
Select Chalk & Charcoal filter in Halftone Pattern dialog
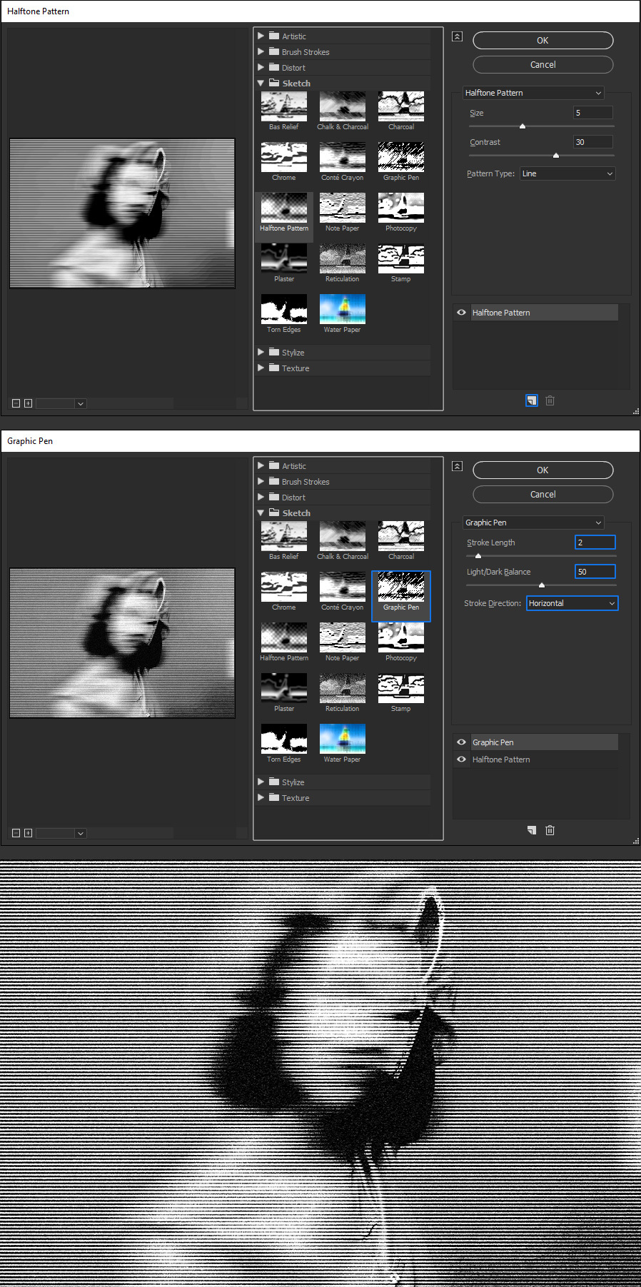[343, 106]
